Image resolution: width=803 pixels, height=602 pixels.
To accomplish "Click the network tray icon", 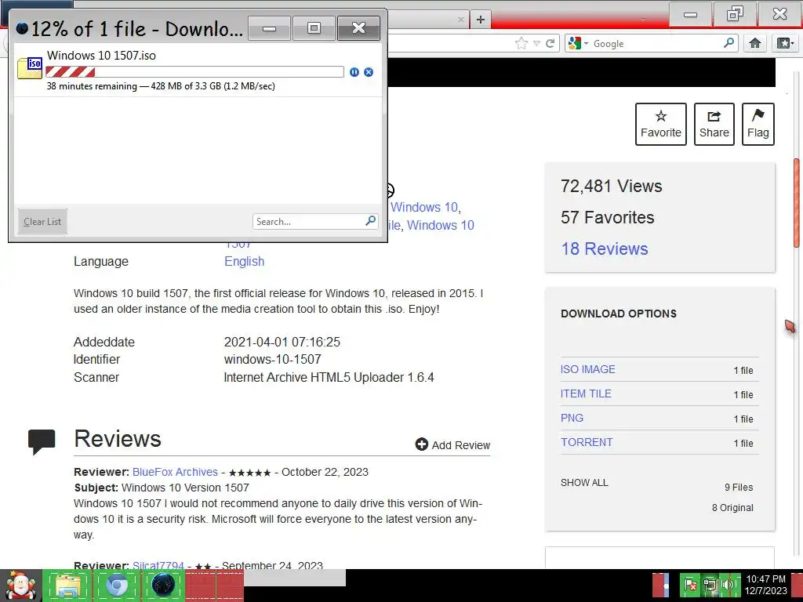I will (710, 585).
